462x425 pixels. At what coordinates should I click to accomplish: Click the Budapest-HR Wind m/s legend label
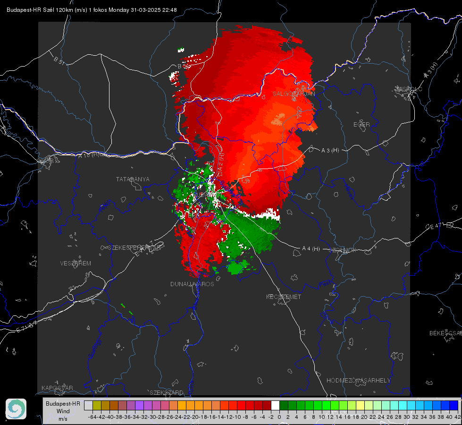click(63, 411)
